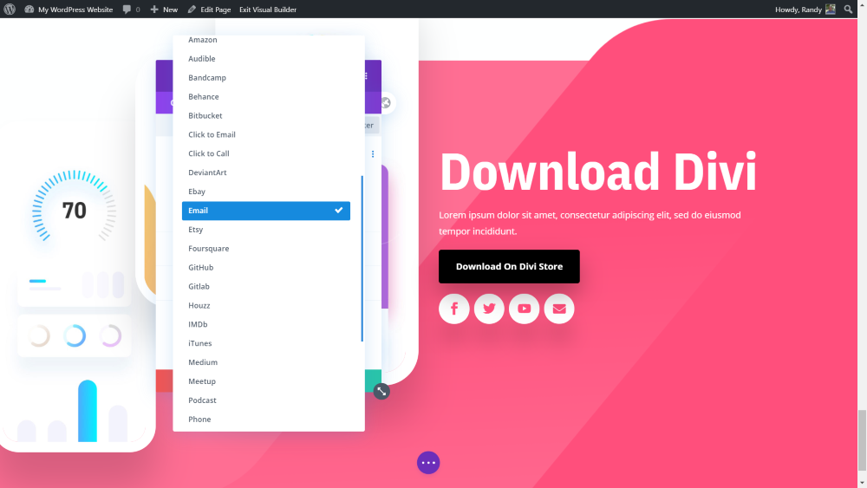Click the Lorem ipsum paragraph text

(590, 224)
